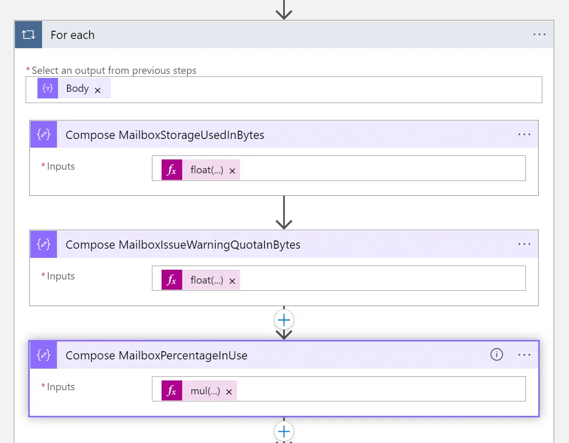The width and height of the screenshot is (569, 443).
Task: Click the Inputs label in MailboxIssueWarningQuotaInBytes
Action: [x=61, y=276]
